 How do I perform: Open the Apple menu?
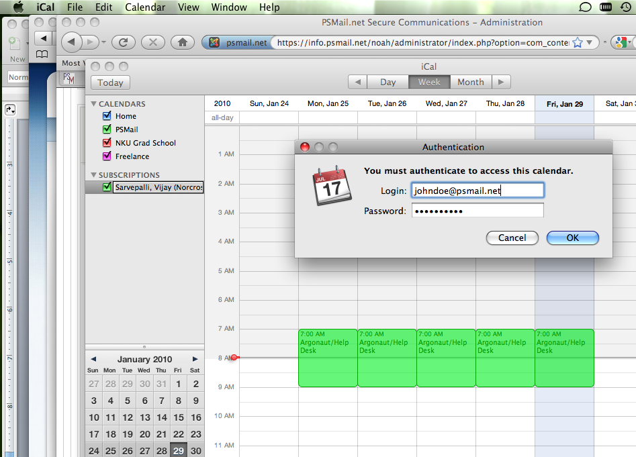coord(19,7)
